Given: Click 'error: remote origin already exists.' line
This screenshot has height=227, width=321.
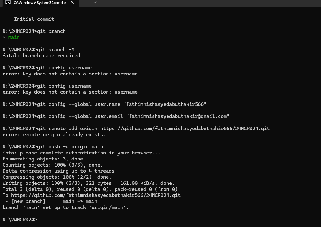Looking at the screenshot, I should (54, 135).
